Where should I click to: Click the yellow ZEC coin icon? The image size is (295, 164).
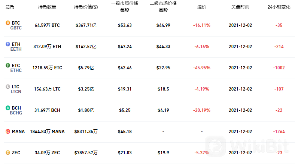point(8,152)
